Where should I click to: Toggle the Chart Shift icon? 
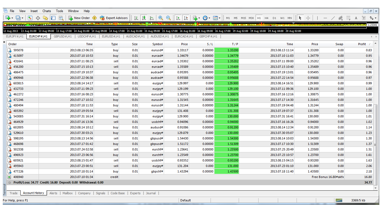(x=186, y=18)
